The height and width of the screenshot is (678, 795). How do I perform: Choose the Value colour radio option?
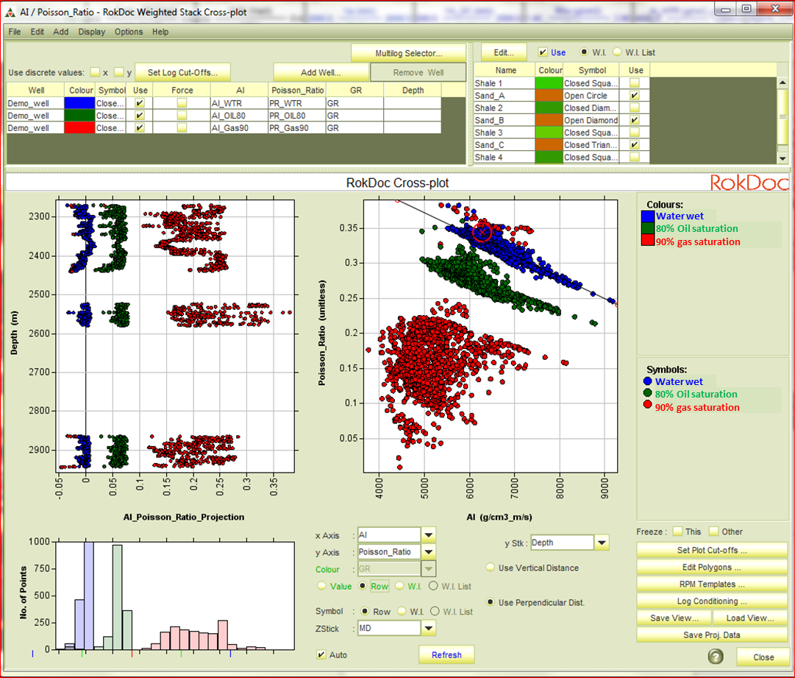point(321,586)
